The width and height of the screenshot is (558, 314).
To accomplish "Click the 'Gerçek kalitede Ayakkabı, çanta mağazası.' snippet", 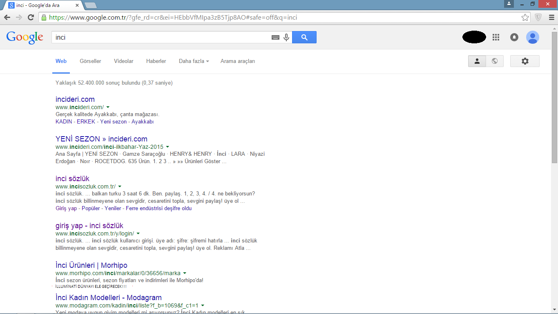I will (107, 114).
